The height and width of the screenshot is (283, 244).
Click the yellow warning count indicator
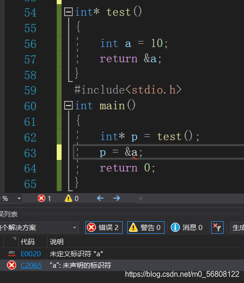click(x=71, y=198)
